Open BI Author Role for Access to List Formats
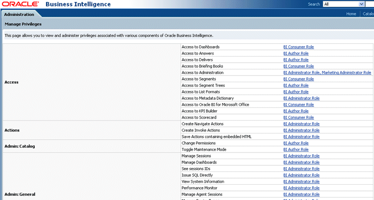Viewport: 374px width, 200px height. [x=296, y=92]
